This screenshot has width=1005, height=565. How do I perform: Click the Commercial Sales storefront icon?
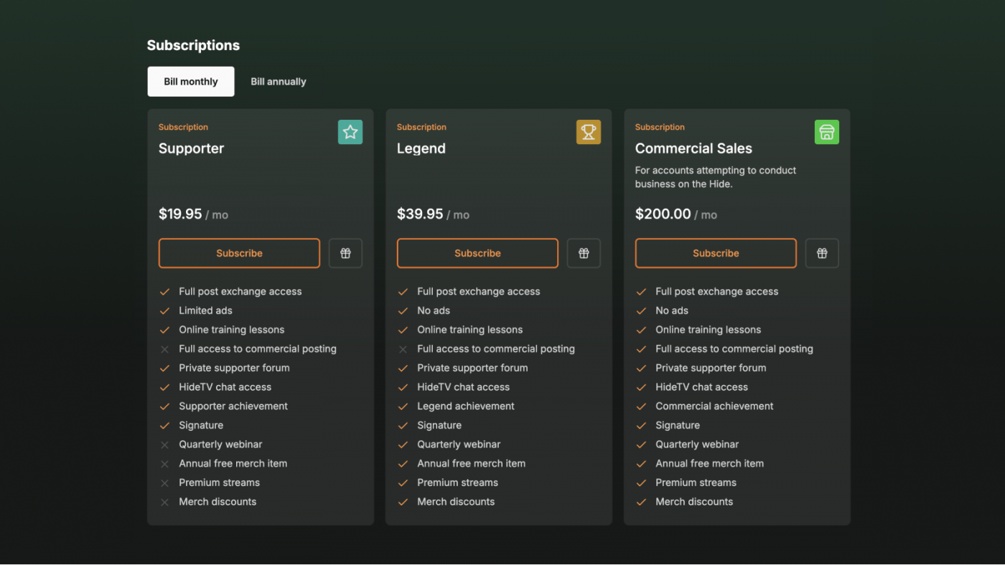(827, 132)
